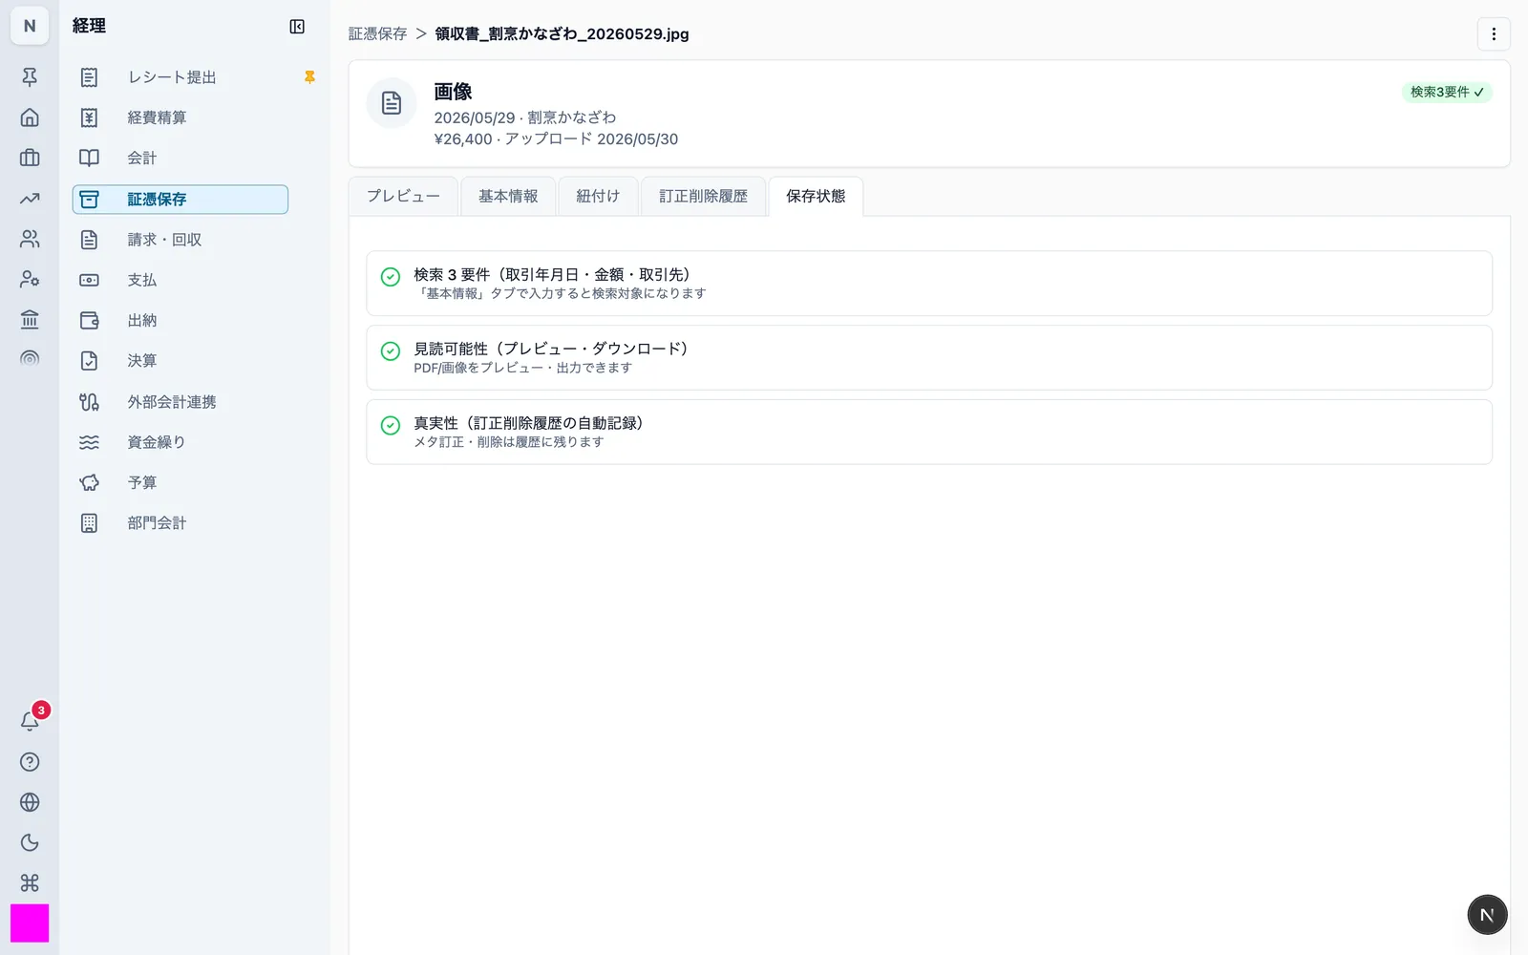
Task: Switch to the プレビュー tab
Action: tap(403, 196)
